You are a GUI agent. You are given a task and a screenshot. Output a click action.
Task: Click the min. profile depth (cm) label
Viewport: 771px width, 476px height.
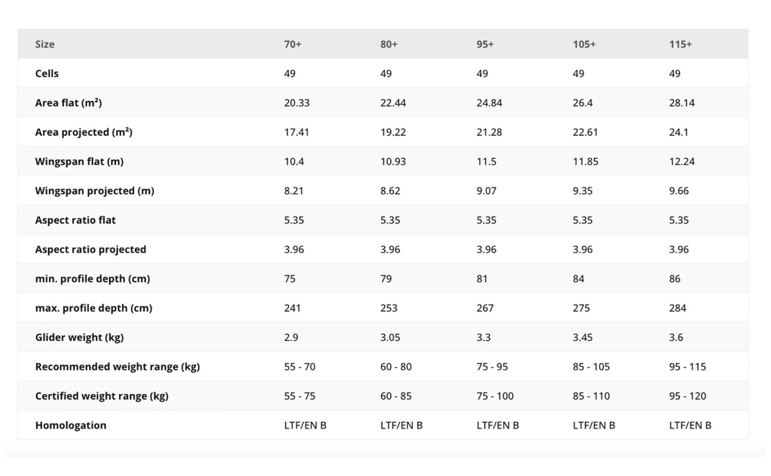(93, 279)
